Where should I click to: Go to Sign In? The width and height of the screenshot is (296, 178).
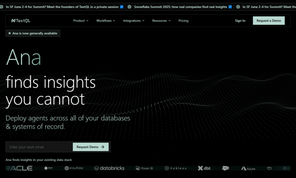(x=240, y=21)
